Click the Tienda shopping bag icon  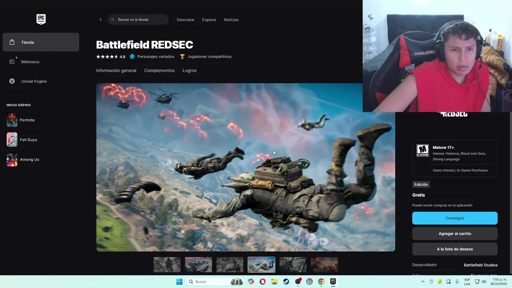pyautogui.click(x=12, y=42)
